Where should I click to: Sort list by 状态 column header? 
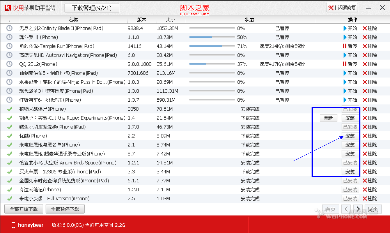(x=250, y=19)
